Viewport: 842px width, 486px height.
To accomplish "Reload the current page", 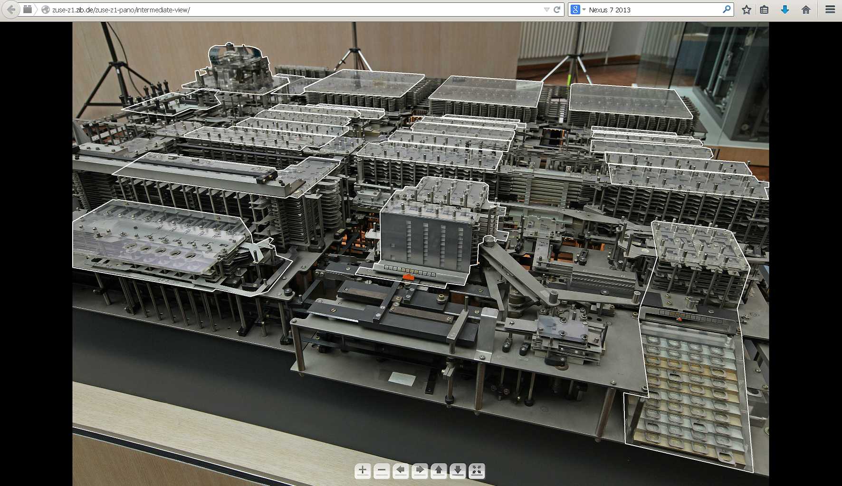I will point(557,10).
